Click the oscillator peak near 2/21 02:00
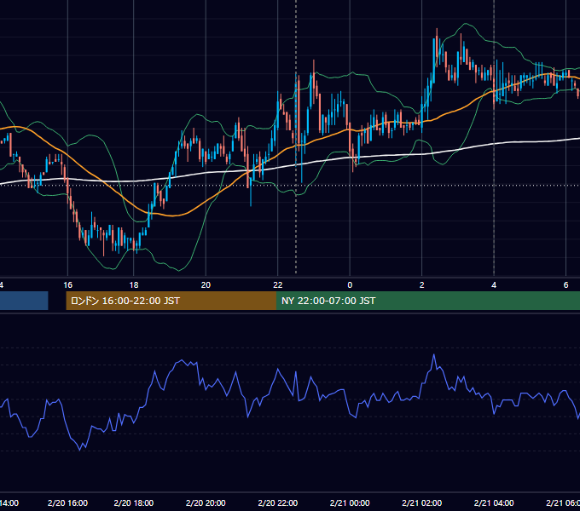 coord(434,355)
